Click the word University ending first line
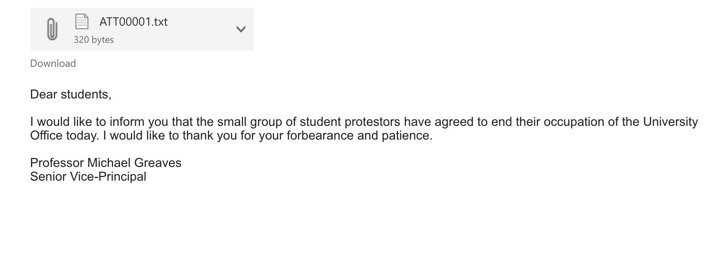The image size is (723, 256). (x=670, y=122)
